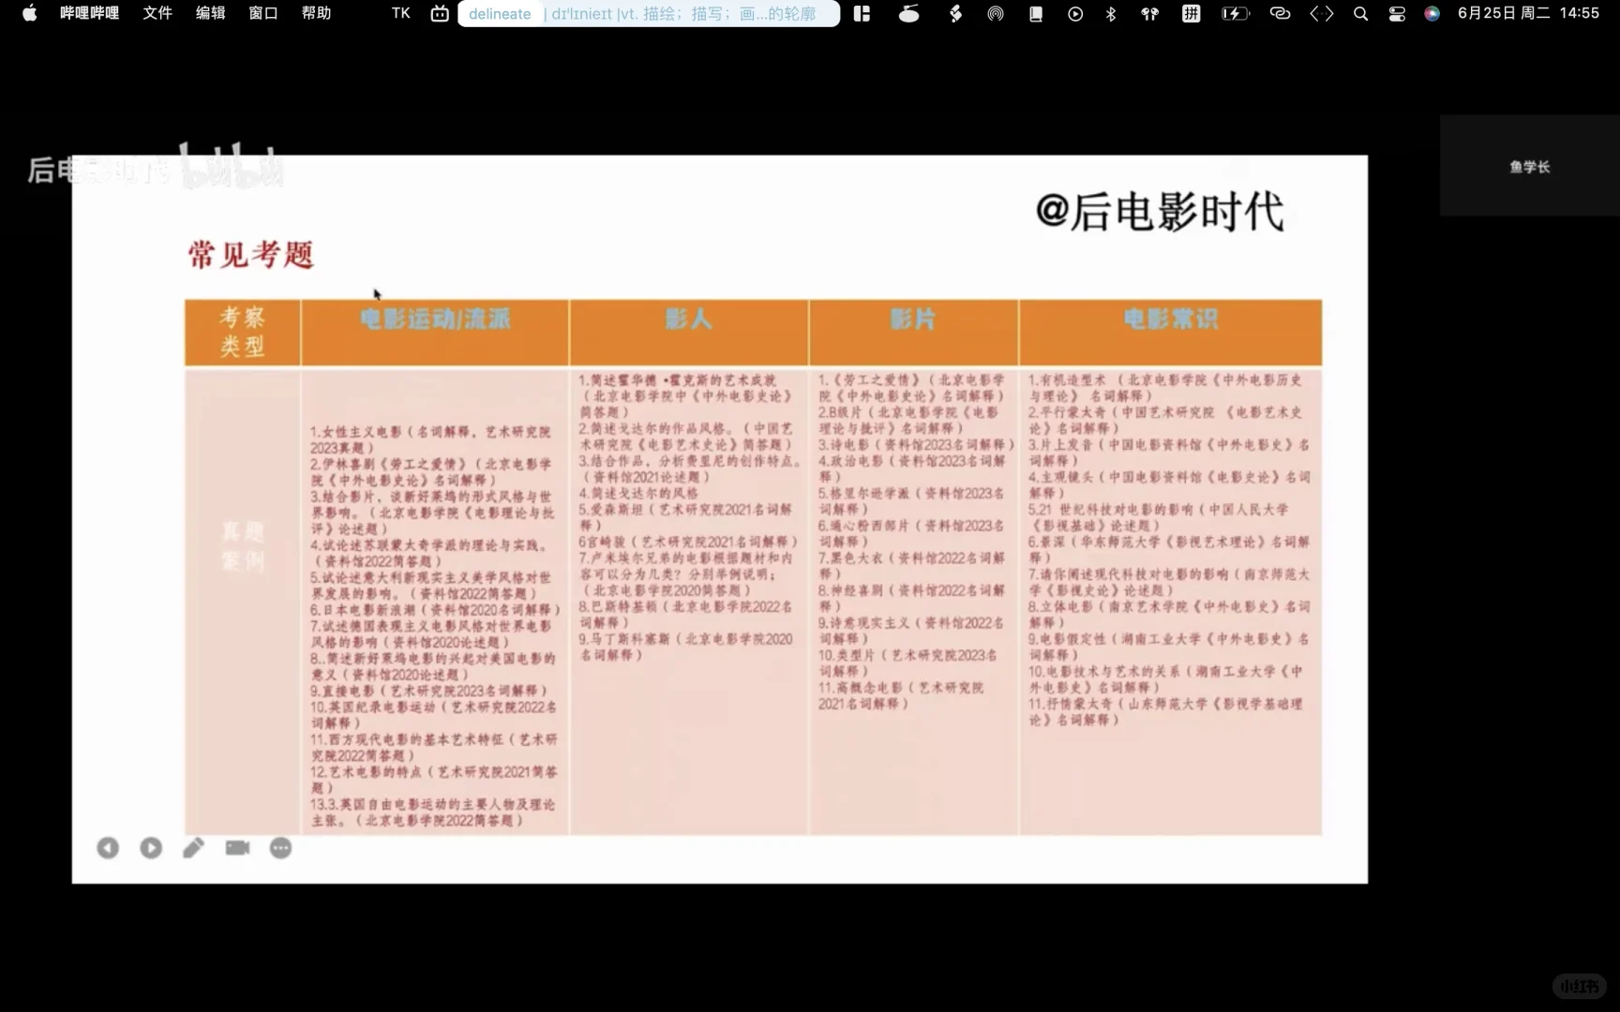Open the Apple menu
The width and height of the screenshot is (1620, 1012).
click(x=29, y=13)
